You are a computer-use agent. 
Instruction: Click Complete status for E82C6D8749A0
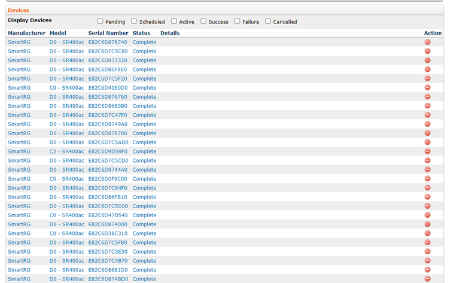tap(144, 124)
